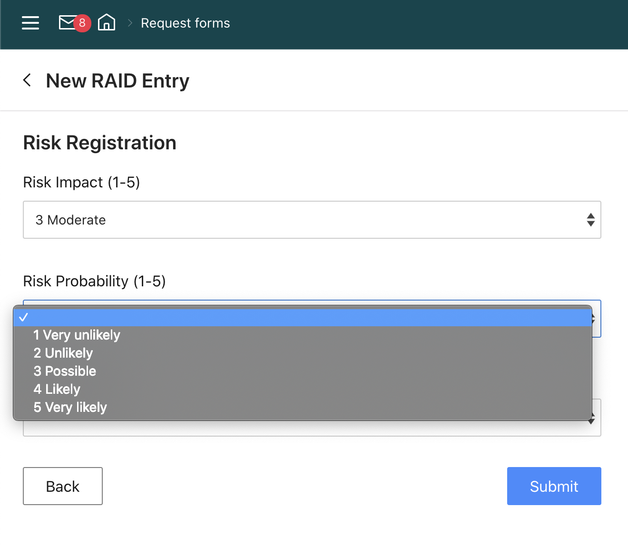Open the mail inbox icon
The image size is (628, 546).
coord(67,22)
